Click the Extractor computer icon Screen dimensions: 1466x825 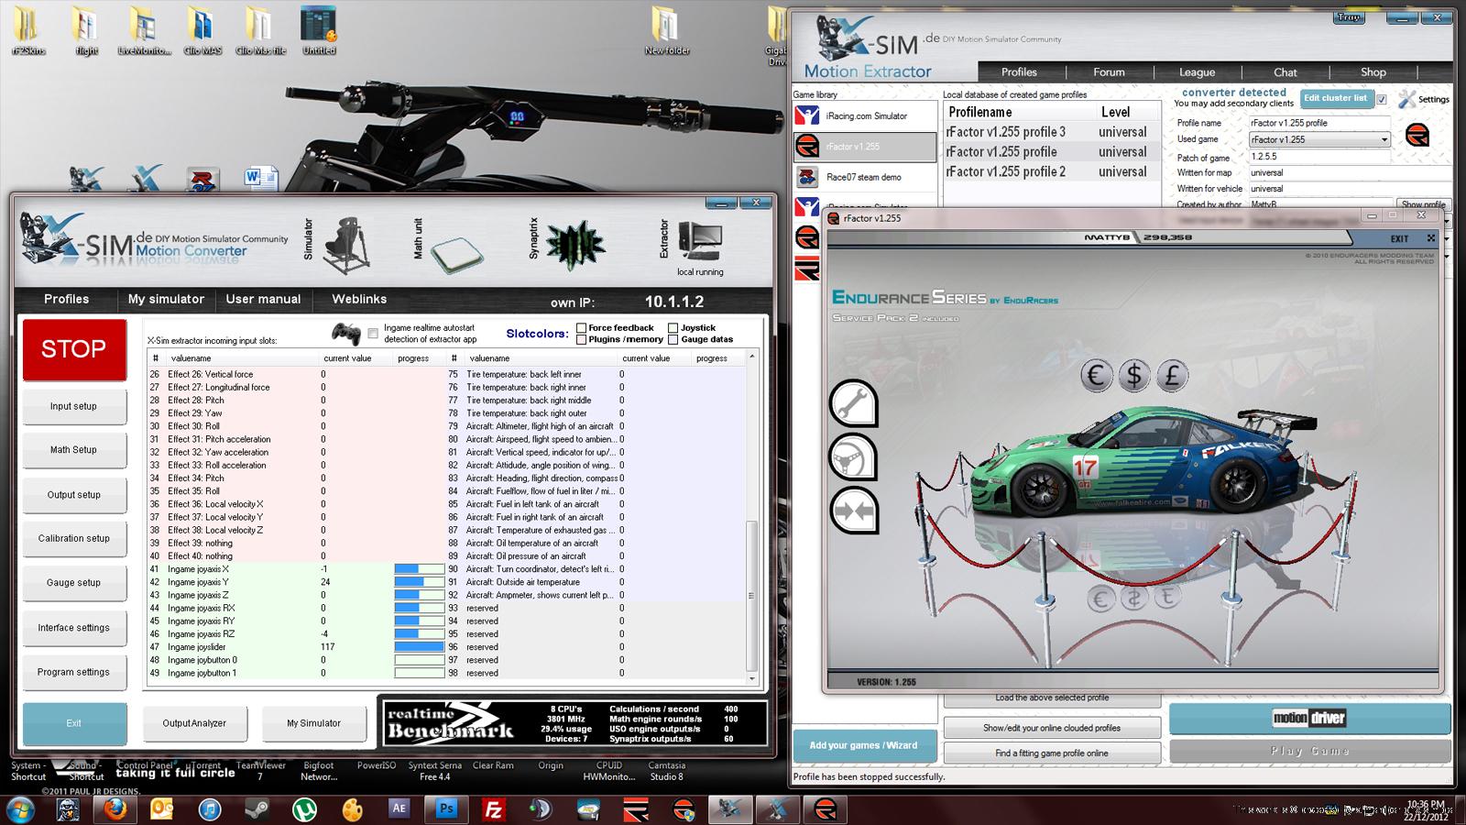tap(701, 241)
